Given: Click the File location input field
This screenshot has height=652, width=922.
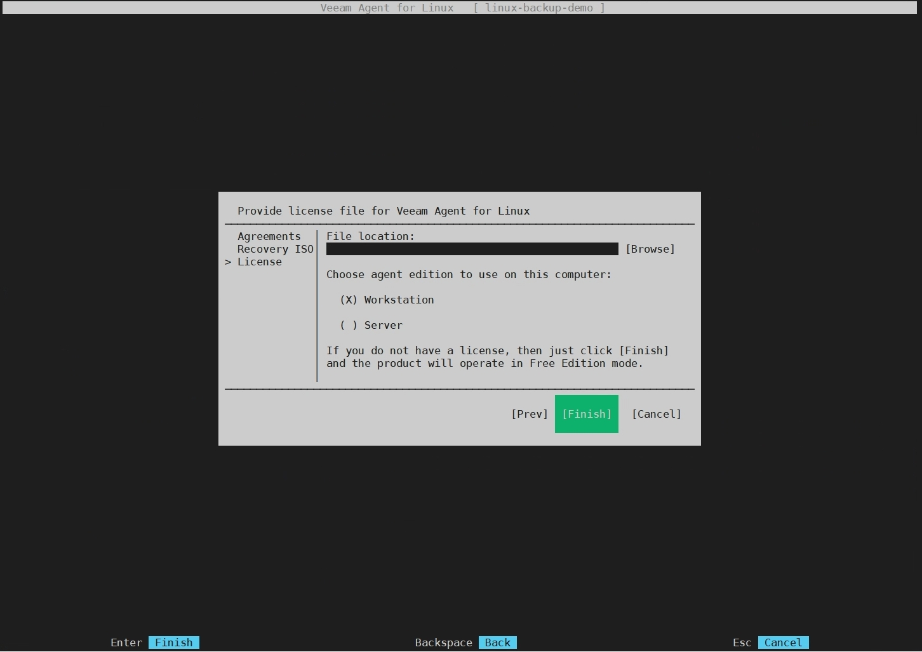Looking at the screenshot, I should click(472, 249).
